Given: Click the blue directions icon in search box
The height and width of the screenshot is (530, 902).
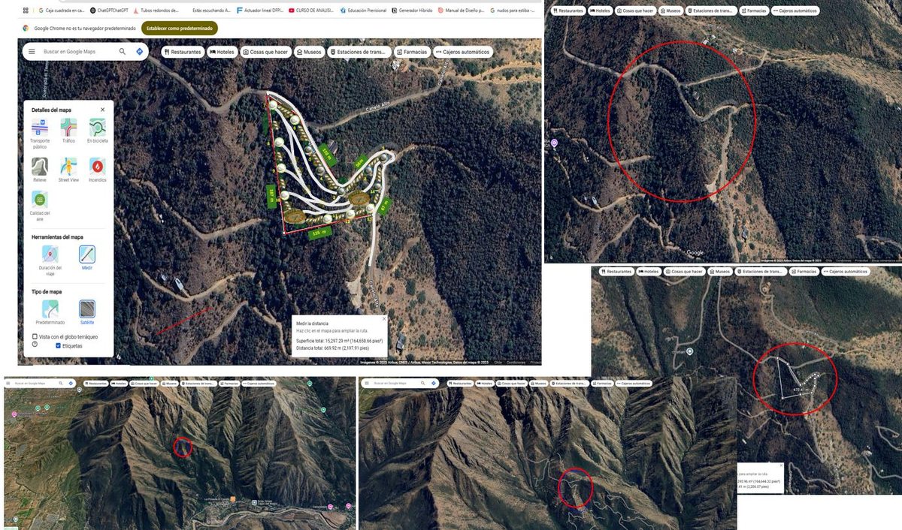Looking at the screenshot, I should tap(139, 52).
